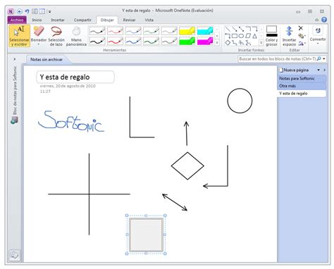
Task: Select the Y esta de regalo page
Action: coord(302,94)
